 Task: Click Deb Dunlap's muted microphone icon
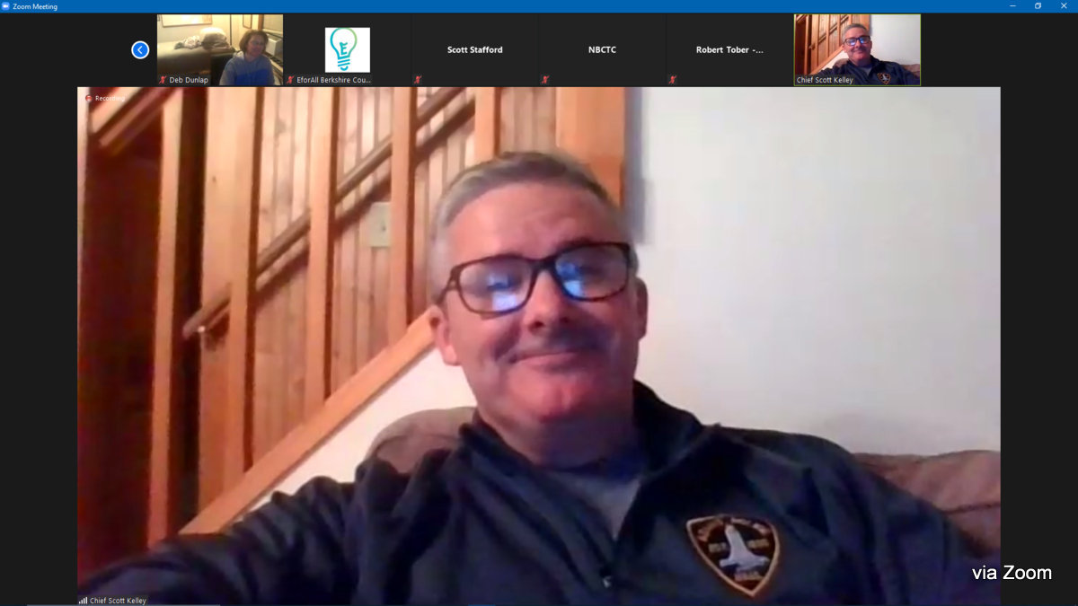[163, 80]
